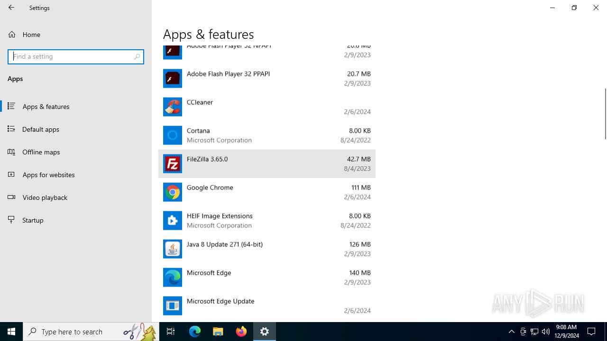
Task: Focus the Find a setting search box
Action: point(76,56)
